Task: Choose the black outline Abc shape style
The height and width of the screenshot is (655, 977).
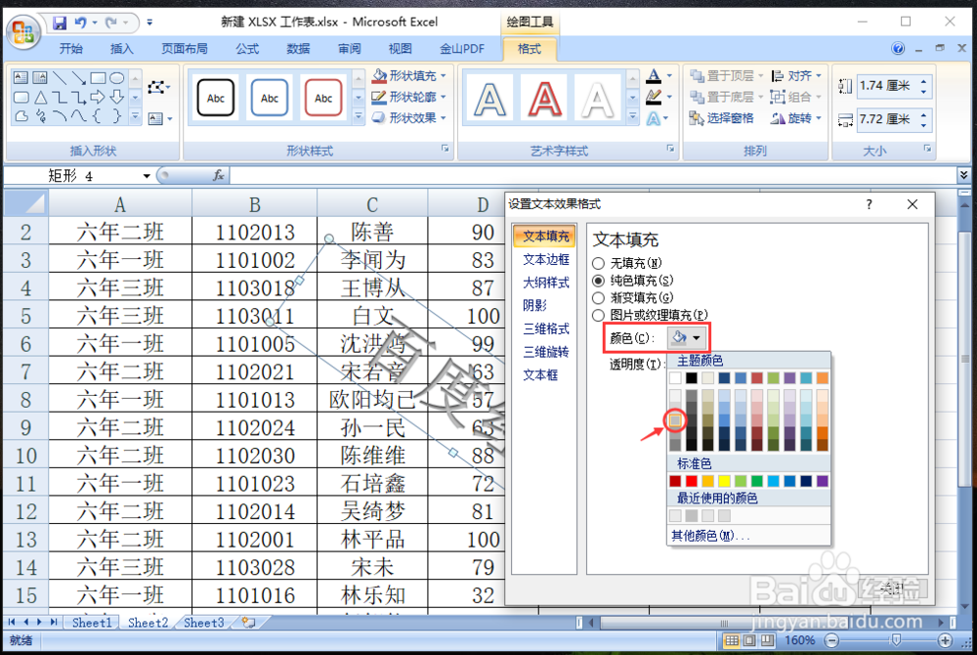Action: [x=216, y=98]
